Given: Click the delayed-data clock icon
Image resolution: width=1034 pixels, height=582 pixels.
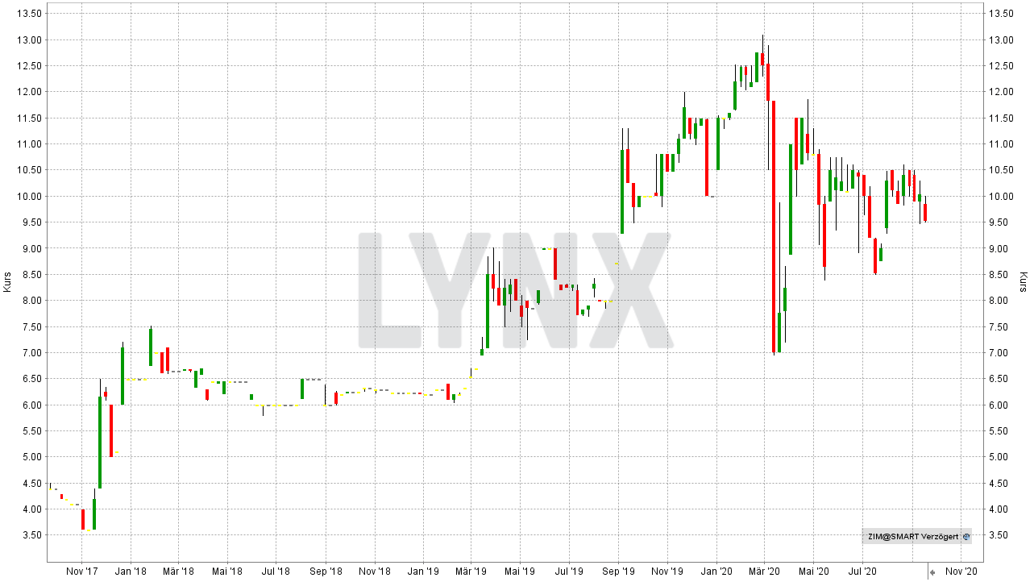Looking at the screenshot, I should tap(966, 536).
